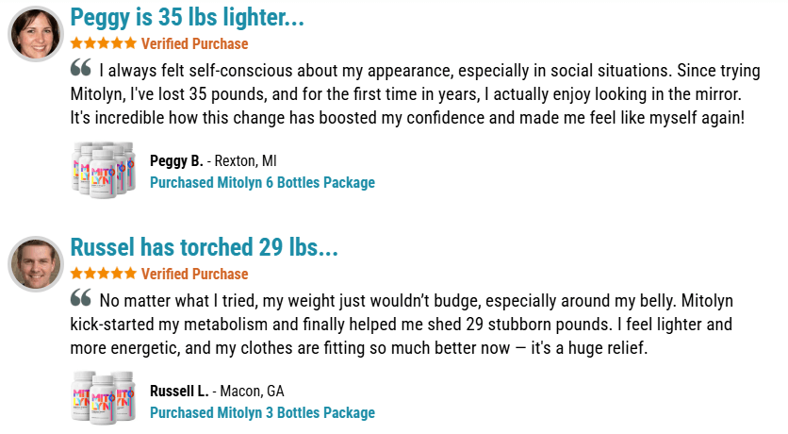Open "Purchased Mitolyn 6 Bottles Package" link
The image size is (788, 434).
(x=262, y=183)
